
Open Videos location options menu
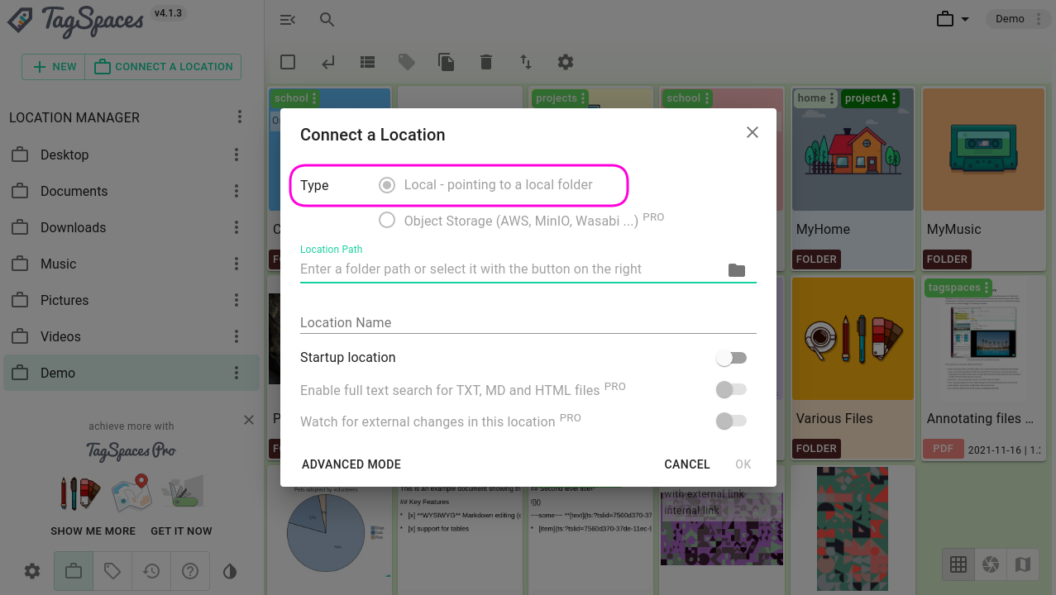pos(237,336)
